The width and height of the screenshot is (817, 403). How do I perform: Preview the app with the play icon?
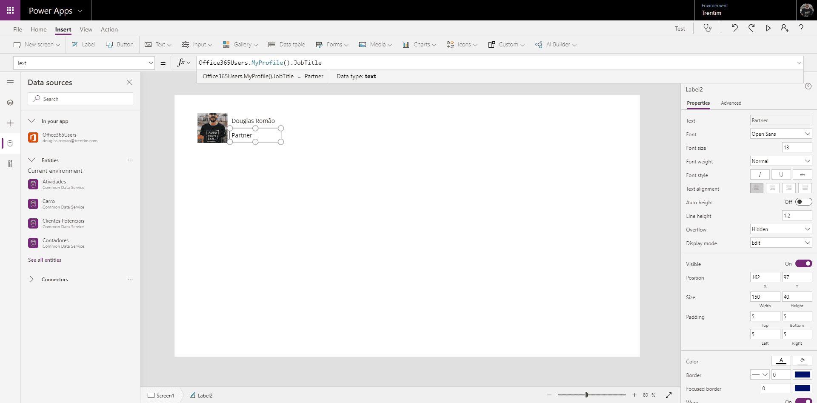(x=768, y=28)
